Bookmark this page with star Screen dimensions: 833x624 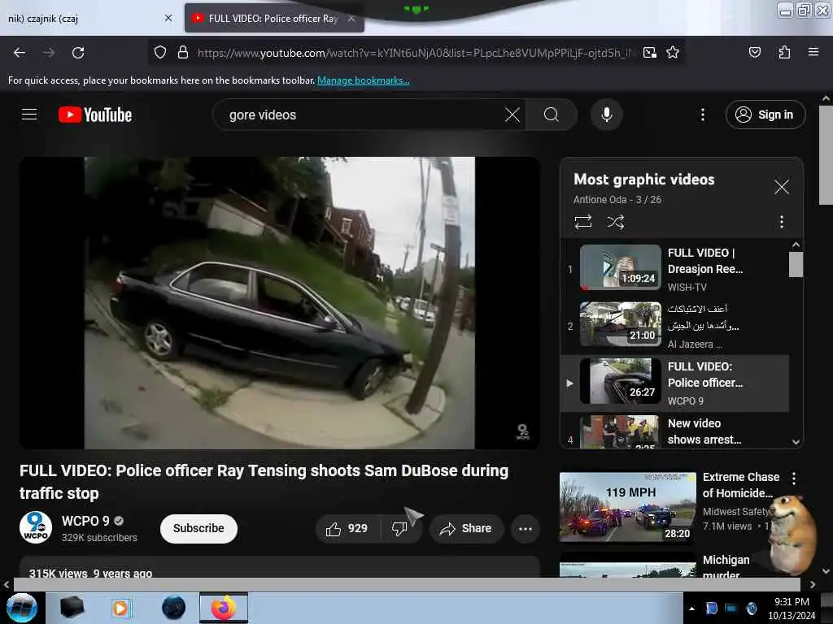(673, 53)
